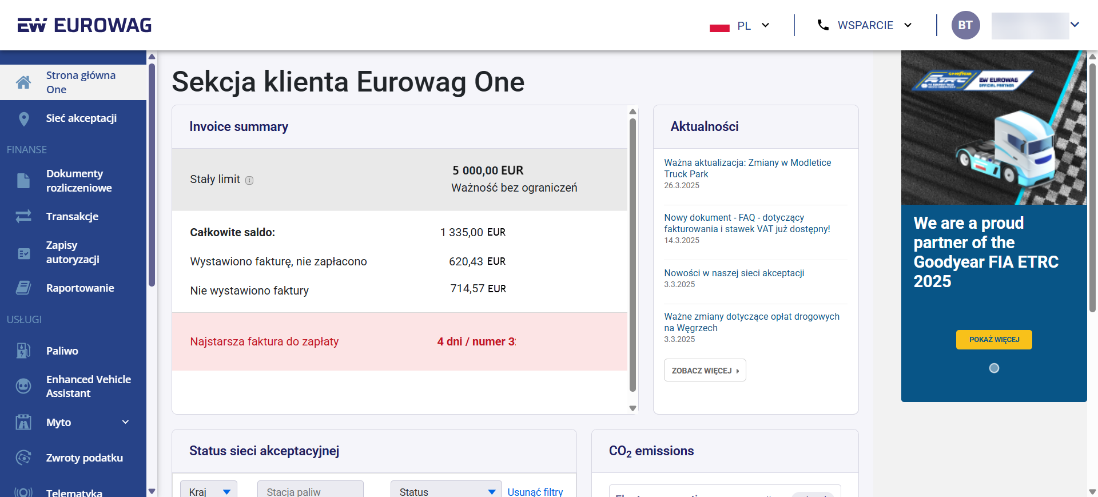Image resolution: width=1098 pixels, height=497 pixels.
Task: Click the Invoice summary scrollbar thumb
Action: [632, 255]
